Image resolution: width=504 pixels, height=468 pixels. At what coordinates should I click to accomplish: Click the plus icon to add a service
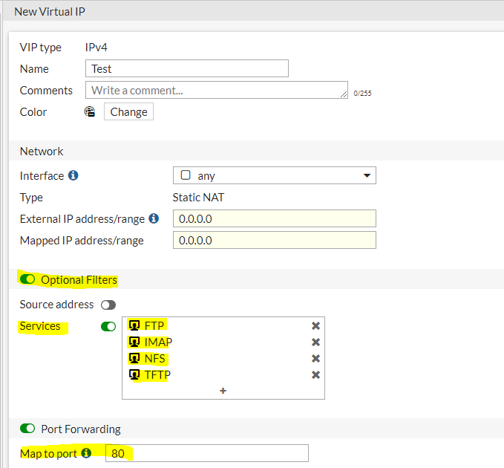click(223, 391)
